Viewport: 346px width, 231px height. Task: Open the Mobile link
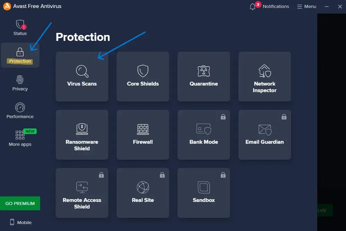click(20, 222)
